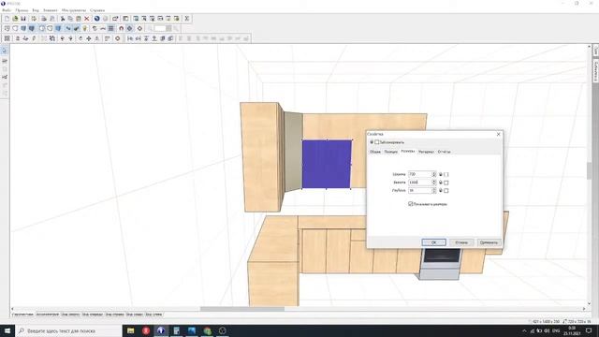
Task: Copy the selected element via the copy icon
Action: point(71,19)
